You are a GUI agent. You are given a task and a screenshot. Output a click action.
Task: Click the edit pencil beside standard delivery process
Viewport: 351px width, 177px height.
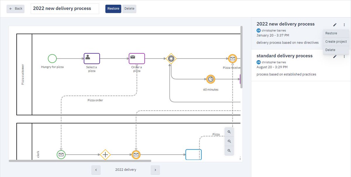(x=335, y=56)
